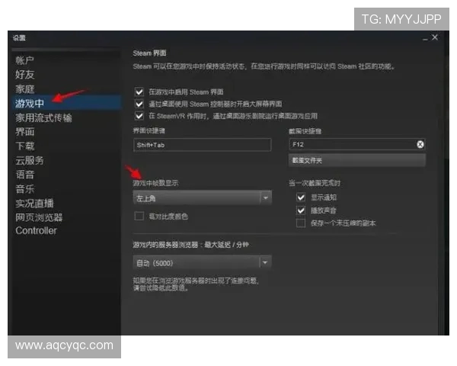Open Controller settings category
This screenshot has height=366, width=457.
click(36, 230)
